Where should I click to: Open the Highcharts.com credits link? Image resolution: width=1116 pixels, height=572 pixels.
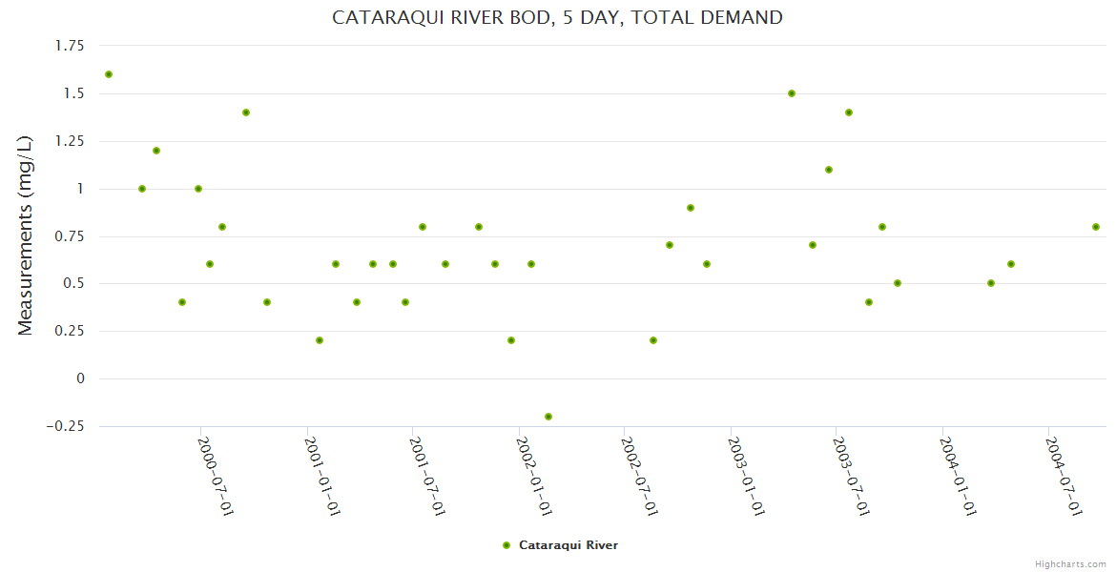(x=1070, y=563)
